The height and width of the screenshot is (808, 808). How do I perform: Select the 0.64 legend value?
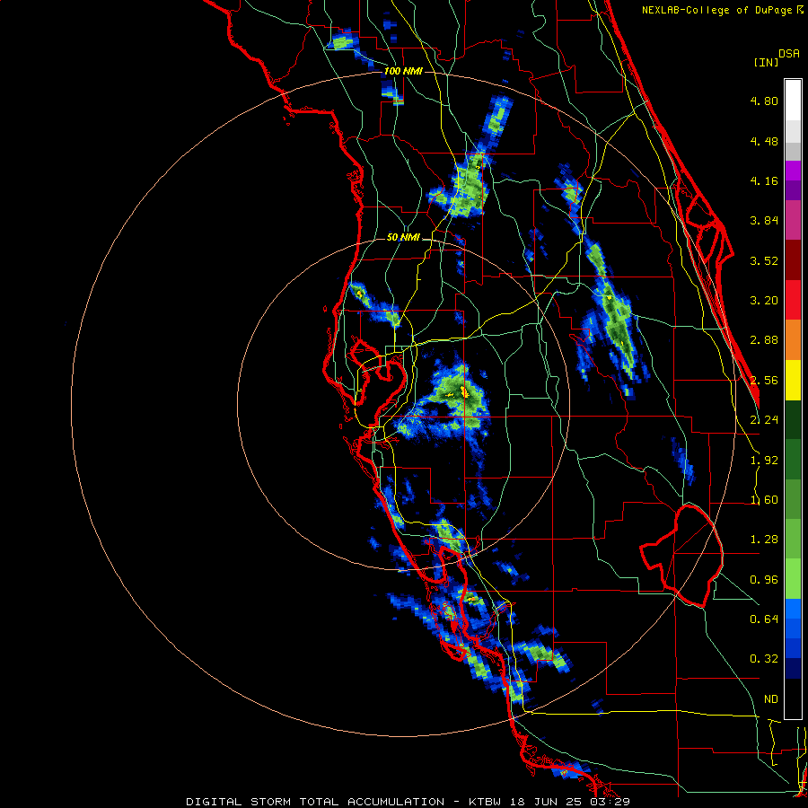pos(764,619)
